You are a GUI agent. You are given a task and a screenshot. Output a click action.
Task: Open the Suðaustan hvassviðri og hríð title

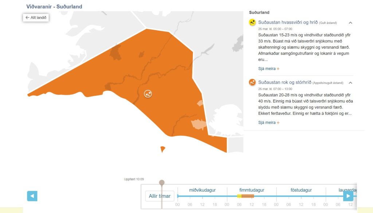click(x=288, y=23)
